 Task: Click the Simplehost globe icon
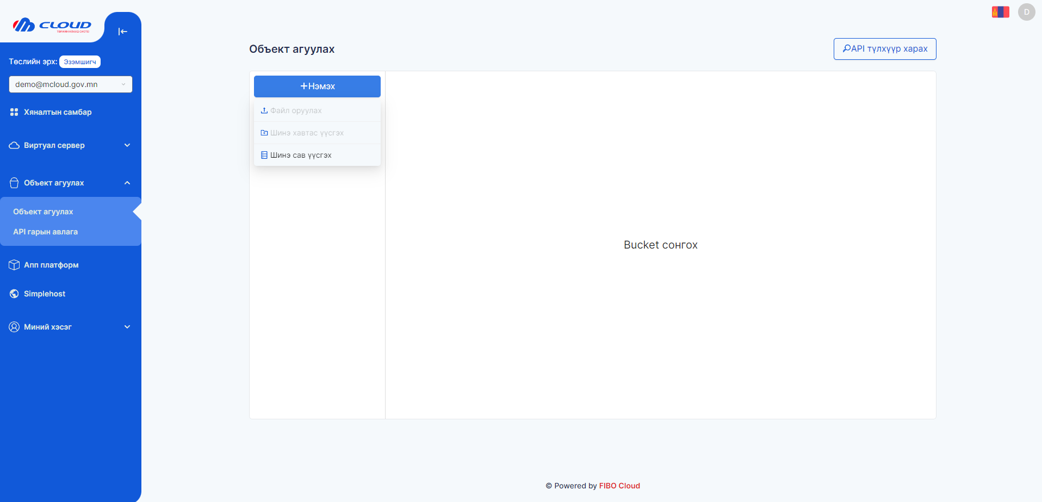(x=14, y=294)
